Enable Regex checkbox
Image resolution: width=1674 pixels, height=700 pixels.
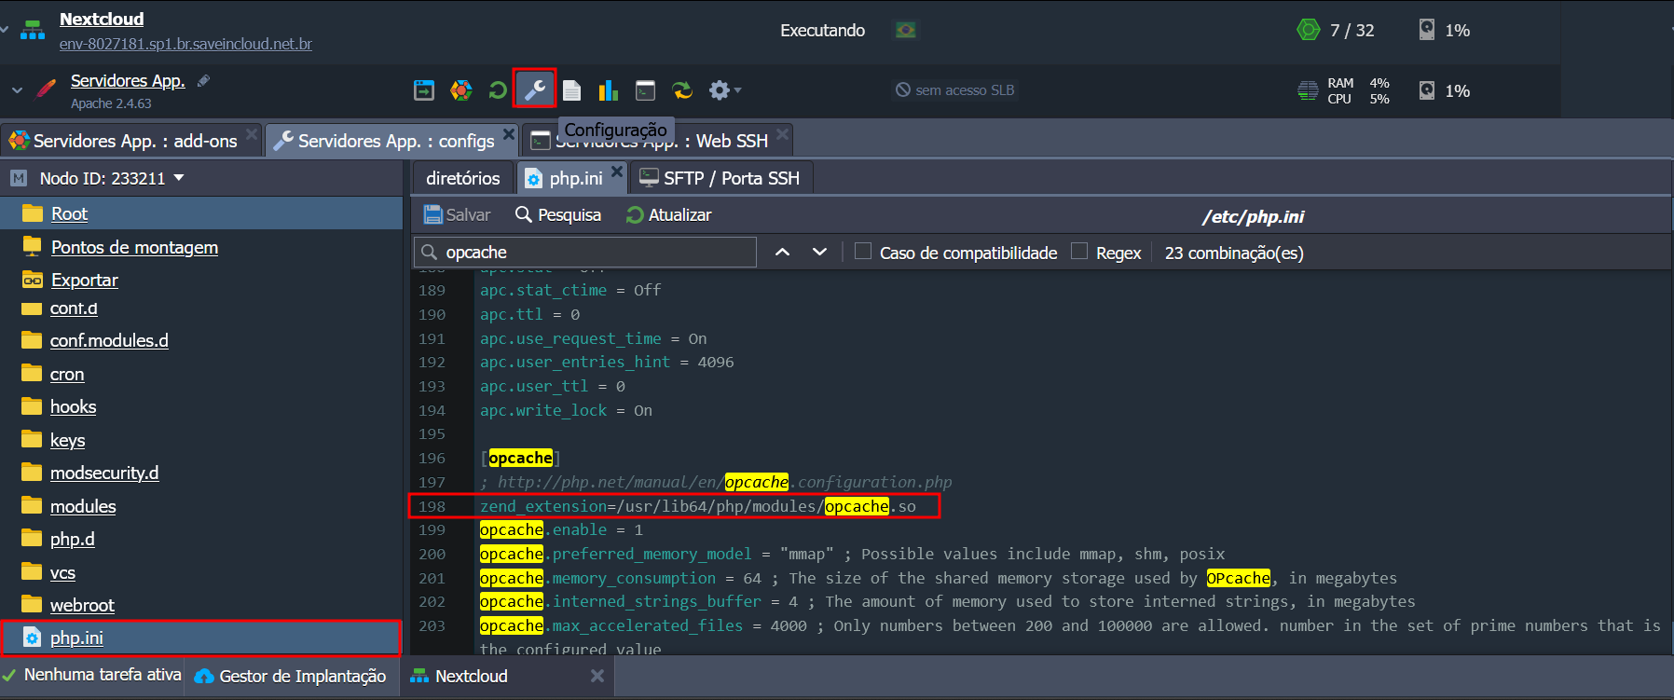pyautogui.click(x=1079, y=252)
